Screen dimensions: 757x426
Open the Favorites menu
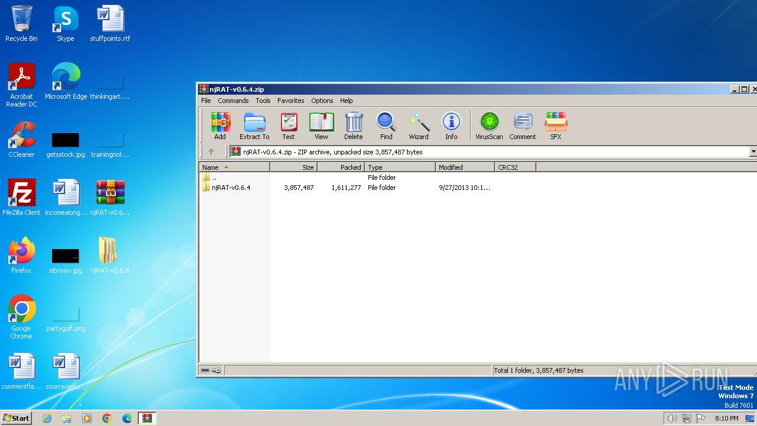pos(291,101)
